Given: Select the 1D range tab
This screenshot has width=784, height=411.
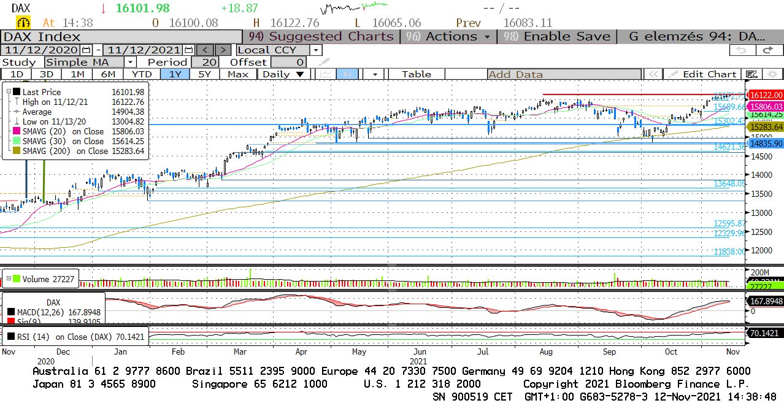Looking at the screenshot, I should pos(17,74).
